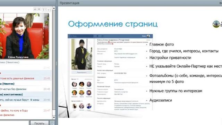The width and height of the screenshot is (222, 125).
Task: Click the bullet 'Аудиозаписи'
Action: pos(161,100)
